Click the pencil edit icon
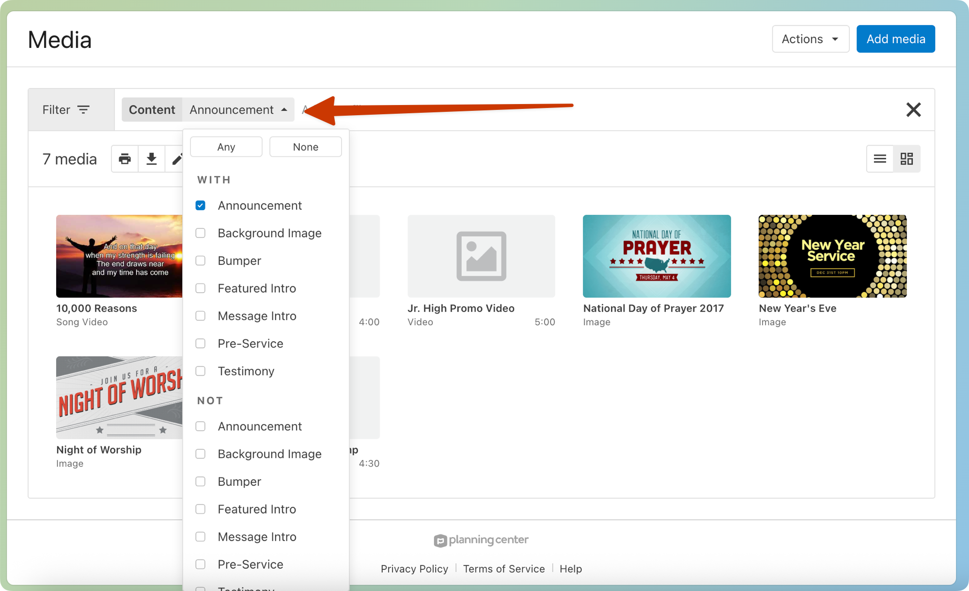This screenshot has height=591, width=969. pyautogui.click(x=177, y=159)
